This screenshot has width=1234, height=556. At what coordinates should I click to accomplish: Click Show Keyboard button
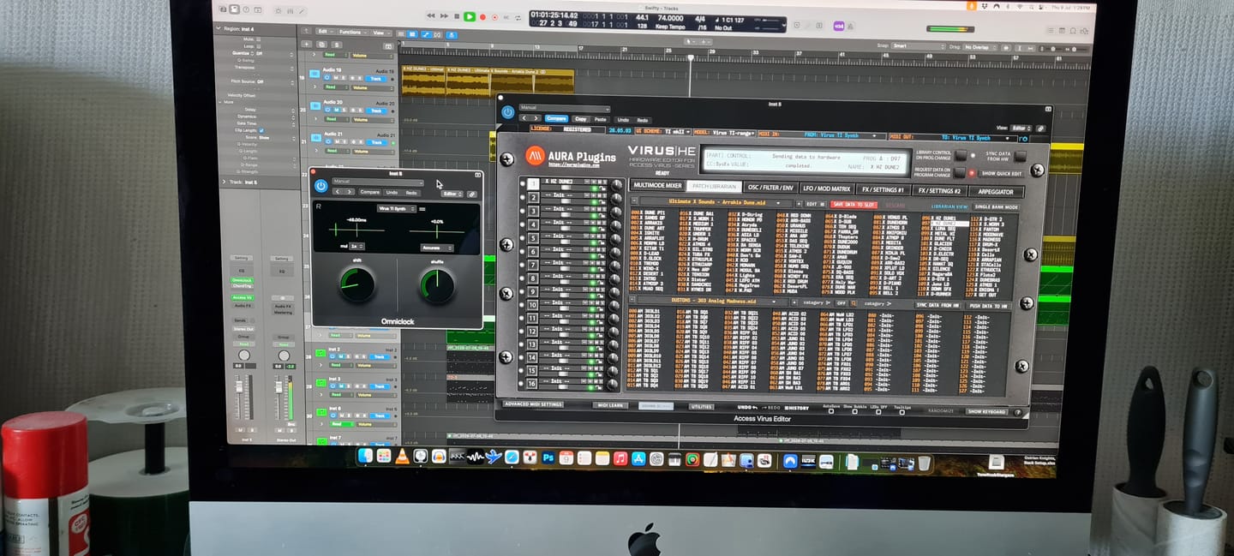pyautogui.click(x=986, y=411)
